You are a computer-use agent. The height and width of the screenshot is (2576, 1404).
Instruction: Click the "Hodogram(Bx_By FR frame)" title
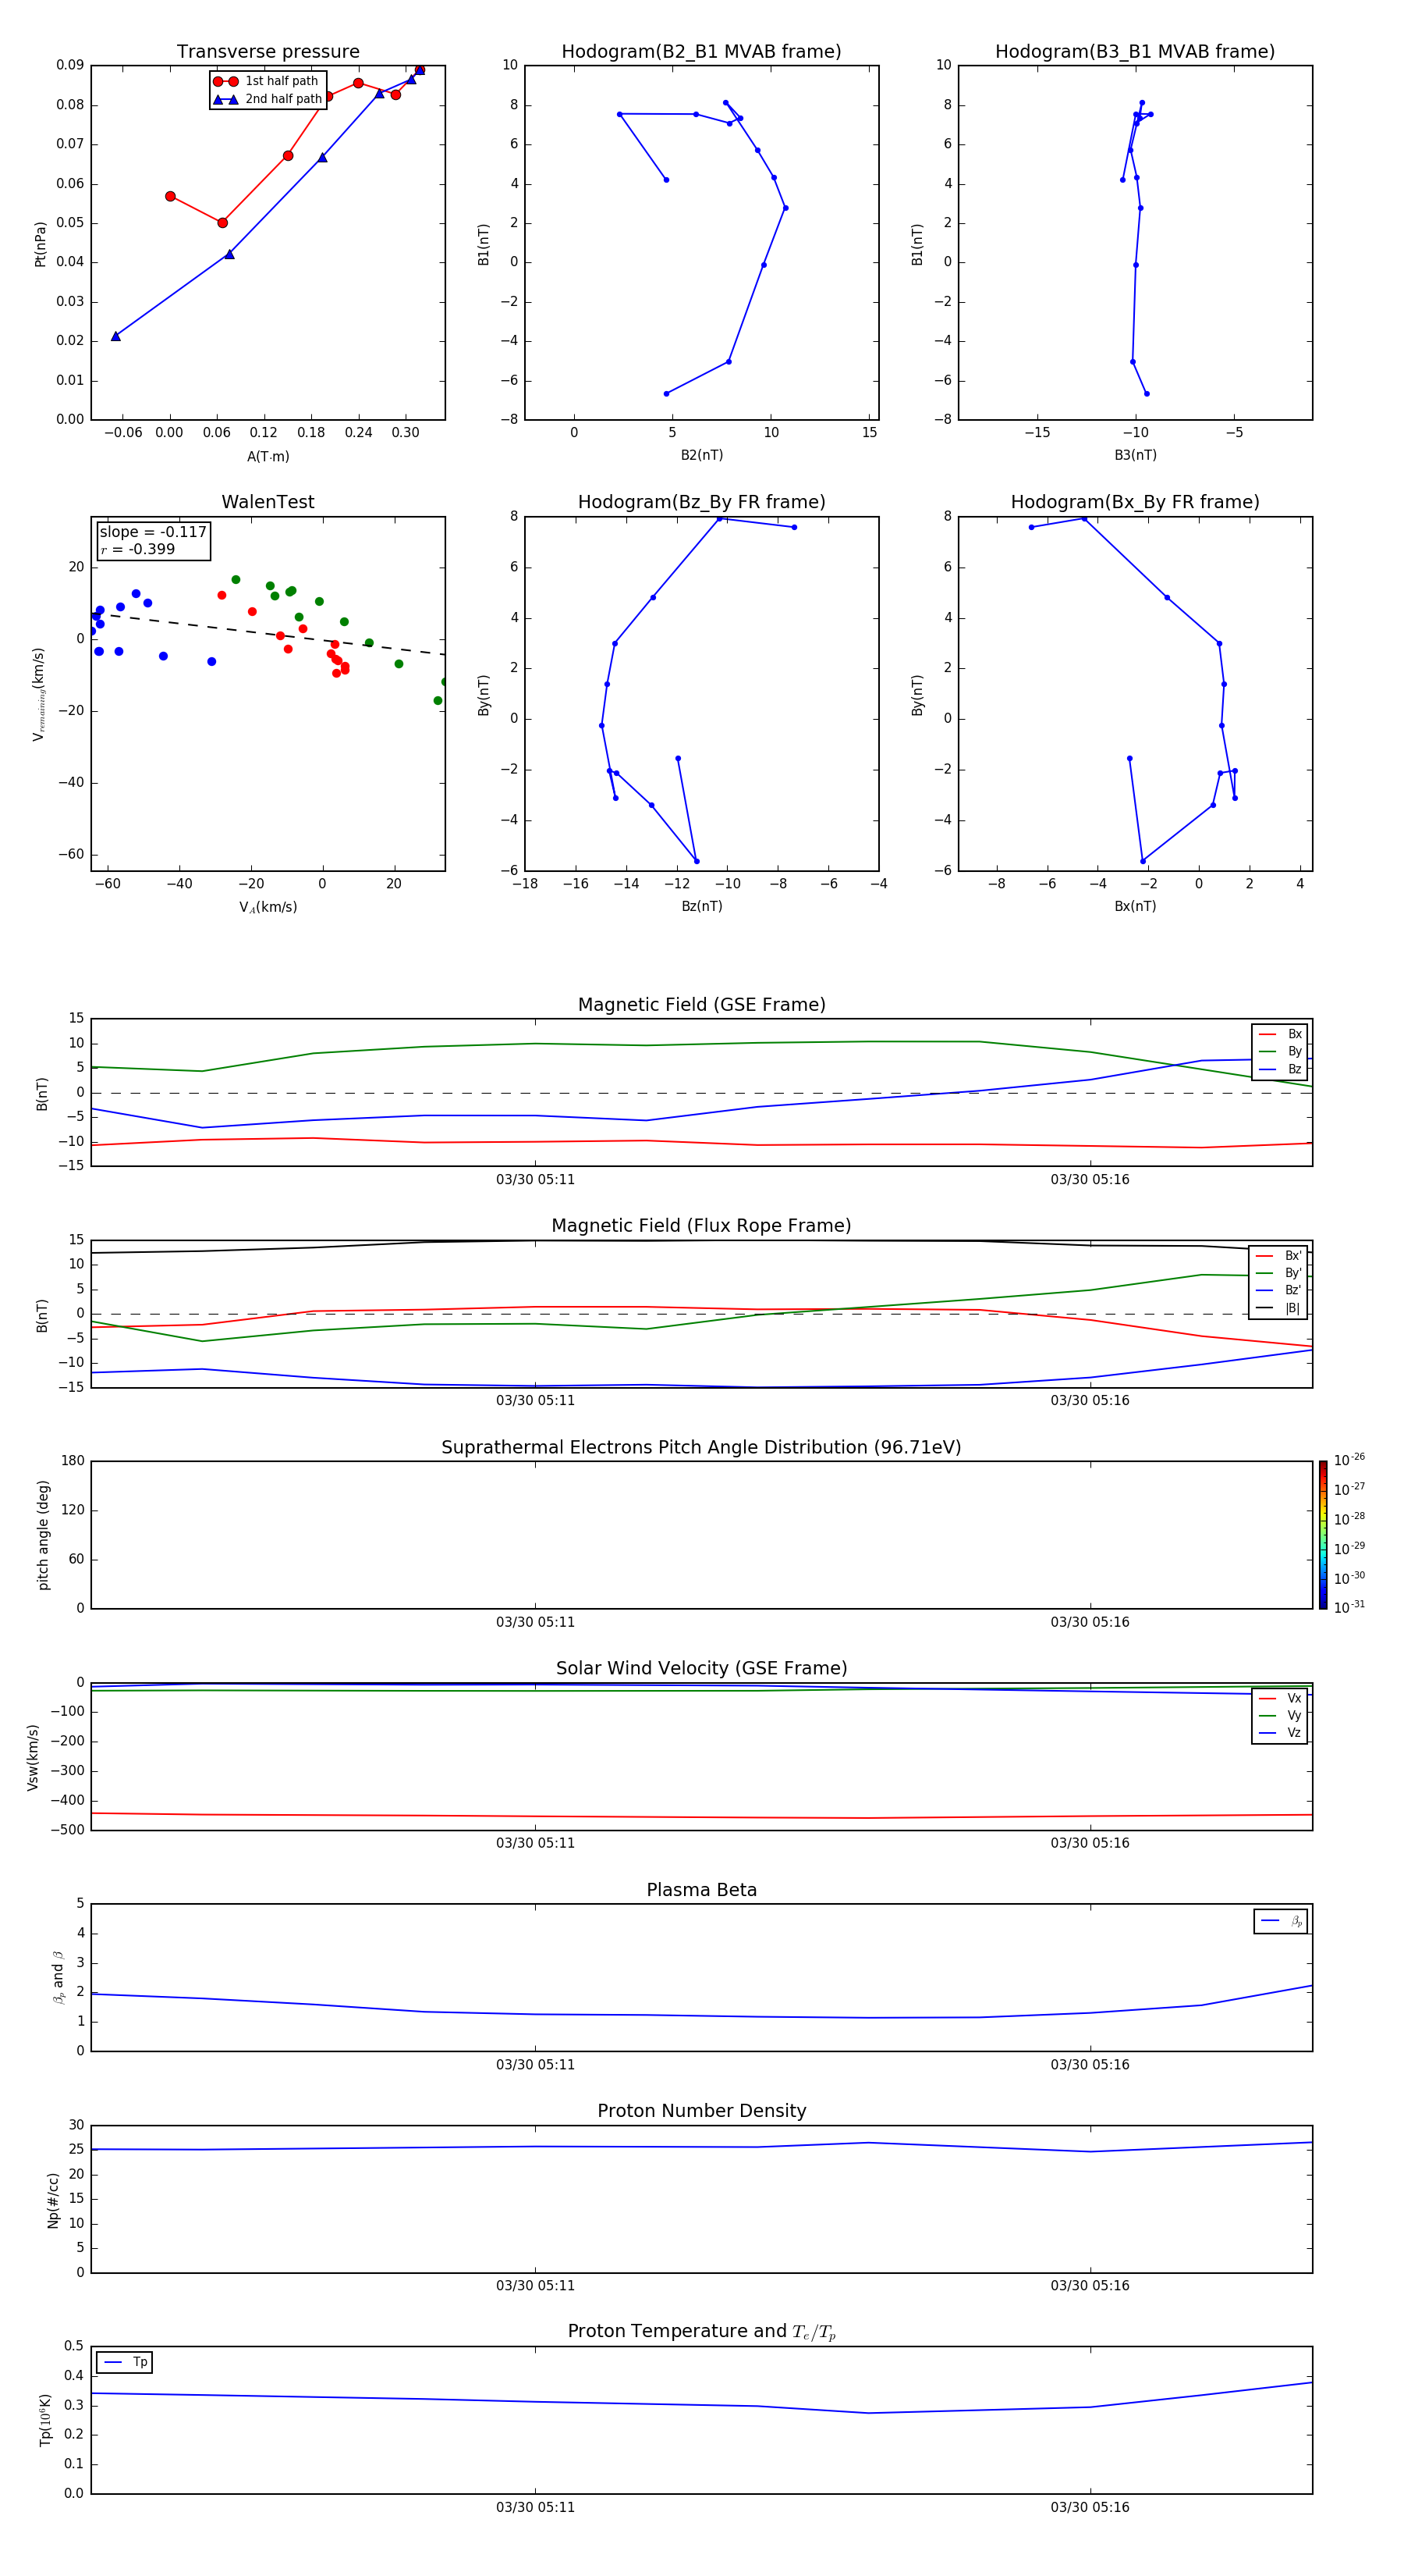click(1135, 502)
